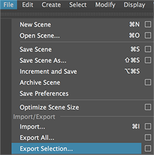Open Save Scene options box
The image size is (154, 155).
click(148, 49)
